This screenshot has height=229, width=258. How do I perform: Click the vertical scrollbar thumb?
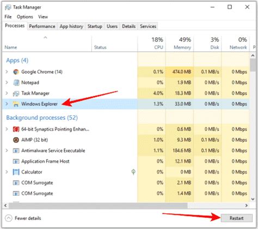pyautogui.click(x=253, y=65)
